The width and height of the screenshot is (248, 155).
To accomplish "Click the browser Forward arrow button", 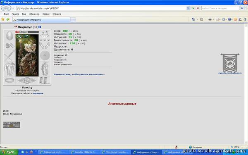I will pos(9,8).
